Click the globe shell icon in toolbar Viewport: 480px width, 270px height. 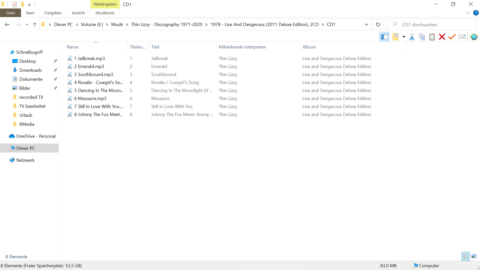tap(474, 37)
